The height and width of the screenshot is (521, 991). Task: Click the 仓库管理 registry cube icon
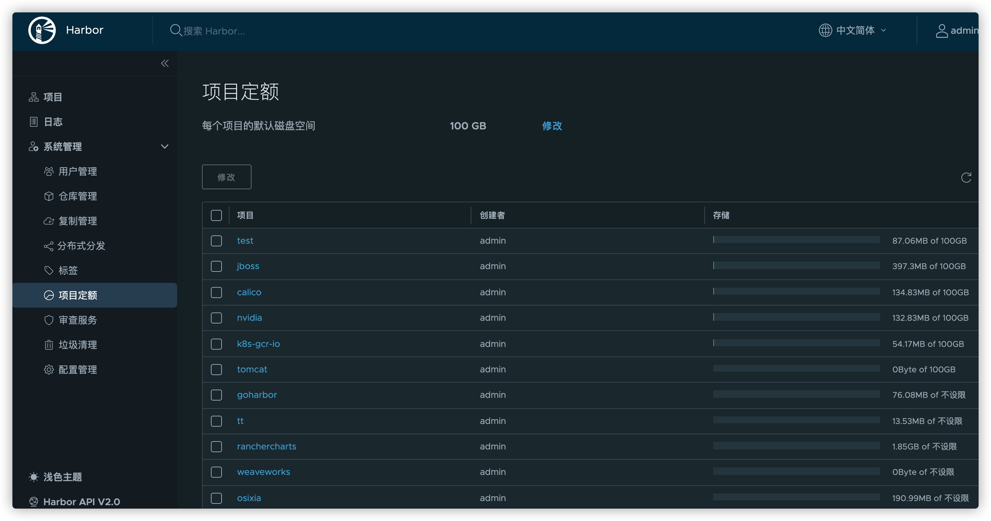pos(49,196)
